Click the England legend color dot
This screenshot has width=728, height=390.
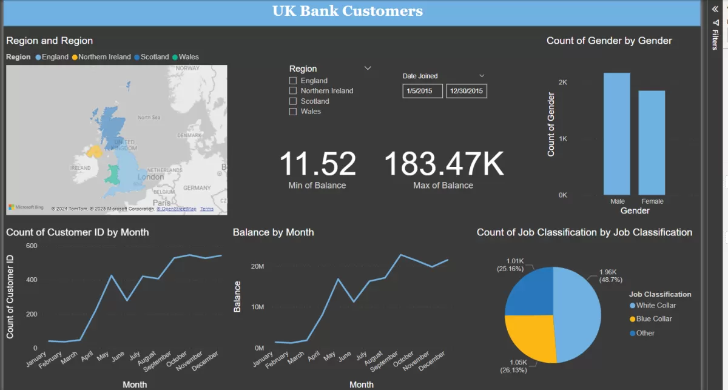(x=38, y=57)
